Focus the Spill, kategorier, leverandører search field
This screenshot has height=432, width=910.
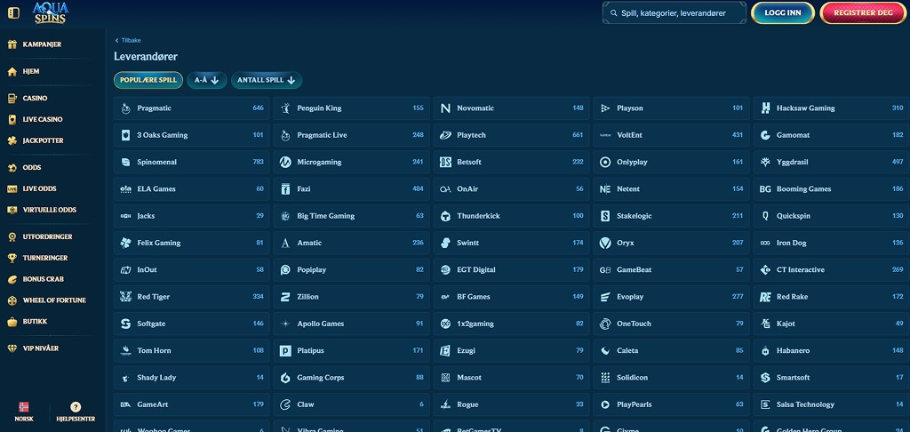[x=675, y=12]
